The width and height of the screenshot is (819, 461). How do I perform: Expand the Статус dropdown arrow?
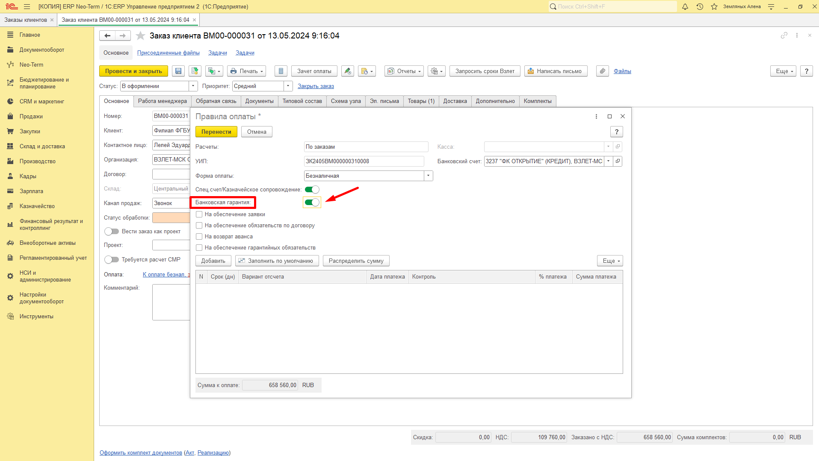193,86
